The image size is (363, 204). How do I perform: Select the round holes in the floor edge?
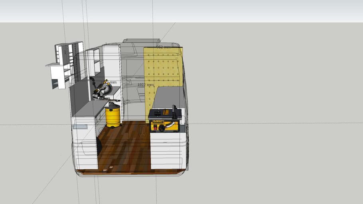pyautogui.click(x=108, y=169)
